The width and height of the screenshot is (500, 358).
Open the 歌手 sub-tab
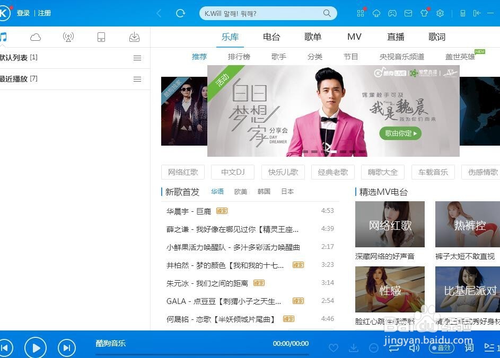(x=279, y=57)
